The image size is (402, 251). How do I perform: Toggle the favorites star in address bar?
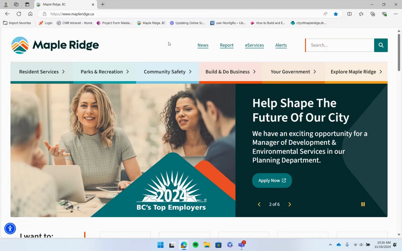336,14
